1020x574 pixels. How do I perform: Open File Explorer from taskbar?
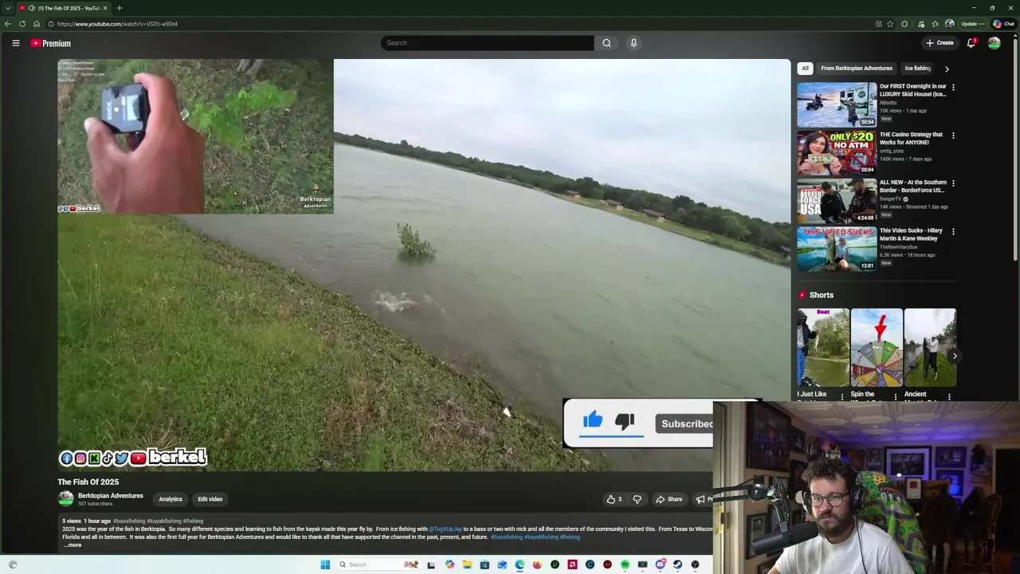tap(467, 564)
